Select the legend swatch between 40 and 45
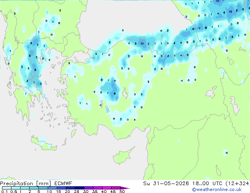Viewport: 250px width, 193px height. pos(107,188)
